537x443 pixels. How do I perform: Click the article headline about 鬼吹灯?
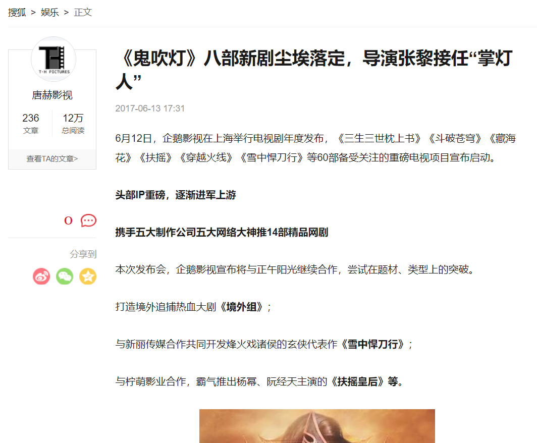[x=314, y=70]
